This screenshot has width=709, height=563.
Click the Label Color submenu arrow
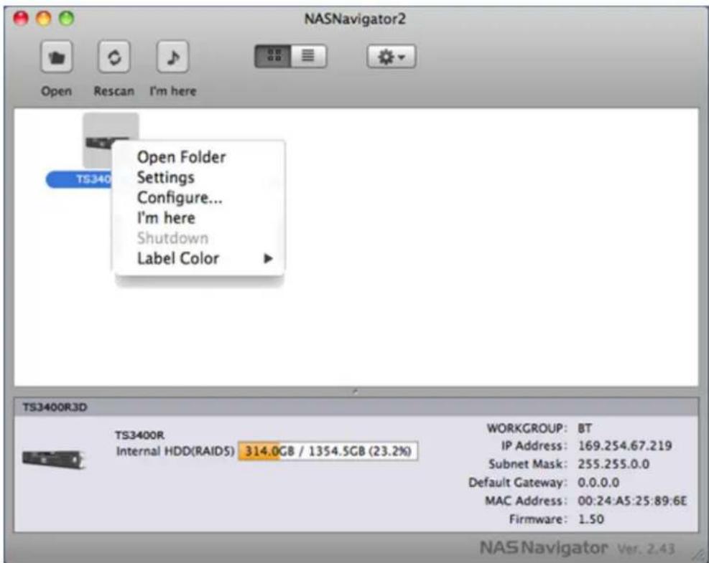pos(268,259)
